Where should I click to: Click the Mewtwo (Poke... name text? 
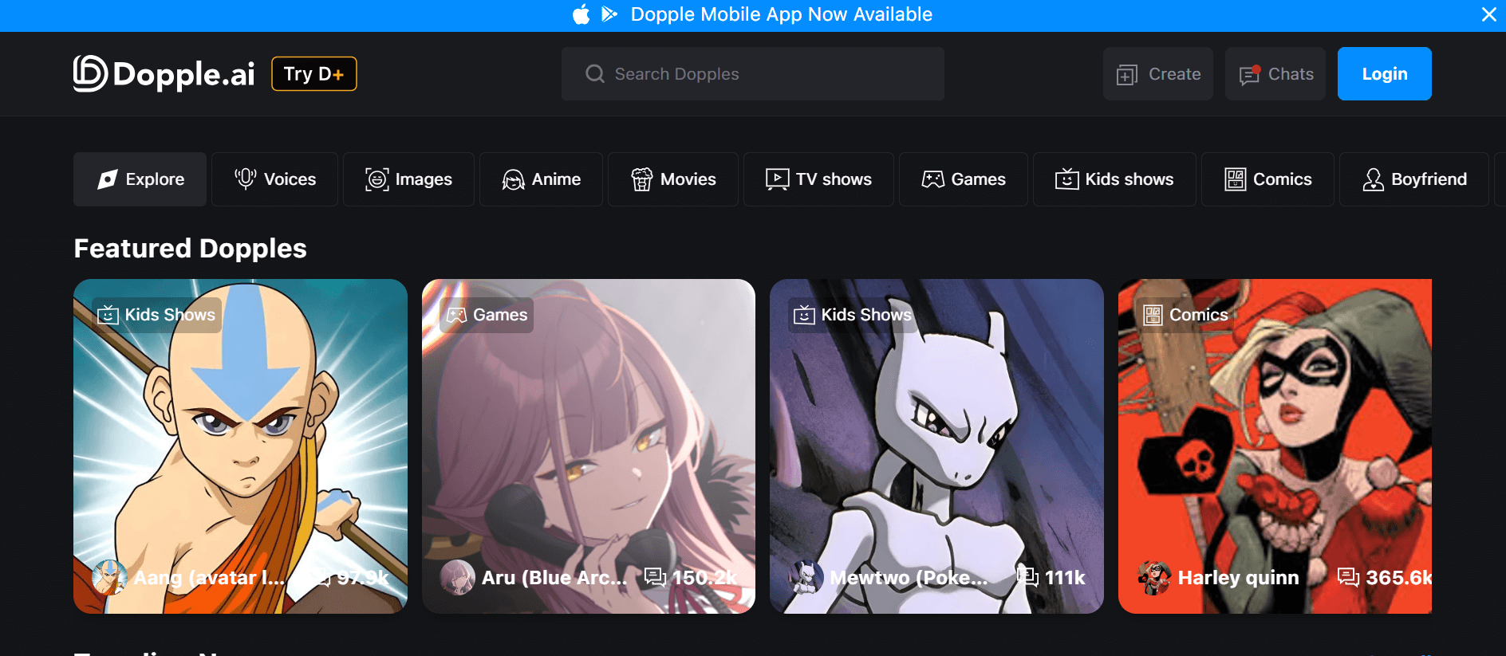point(909,578)
